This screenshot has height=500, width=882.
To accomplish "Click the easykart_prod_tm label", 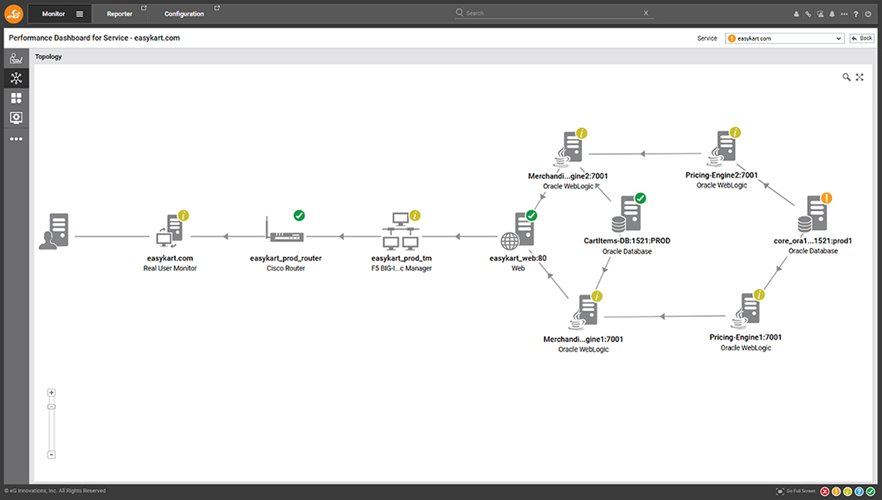I will coord(401,259).
